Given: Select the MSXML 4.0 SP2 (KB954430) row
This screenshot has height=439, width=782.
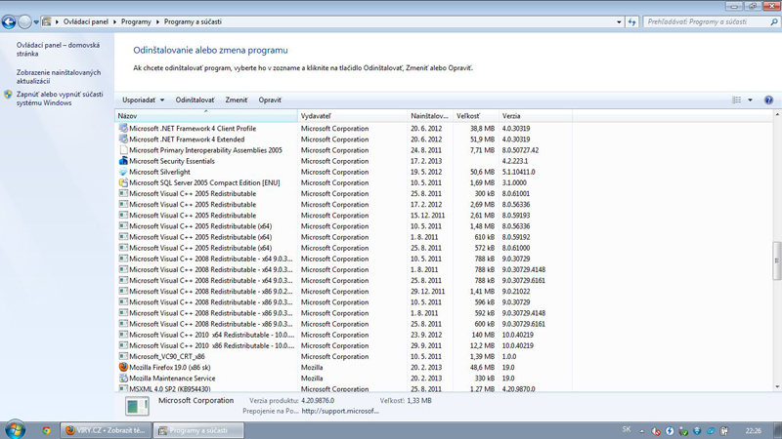Looking at the screenshot, I should click(x=344, y=388).
